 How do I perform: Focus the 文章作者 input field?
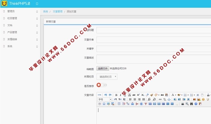click(x=154, y=40)
